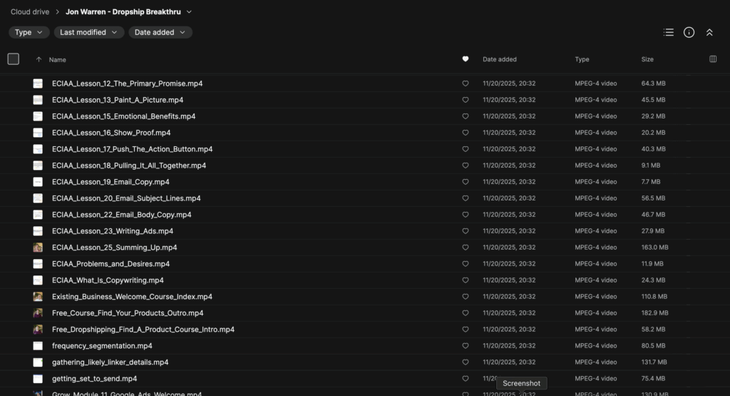Open the column settings icon in header

713,59
